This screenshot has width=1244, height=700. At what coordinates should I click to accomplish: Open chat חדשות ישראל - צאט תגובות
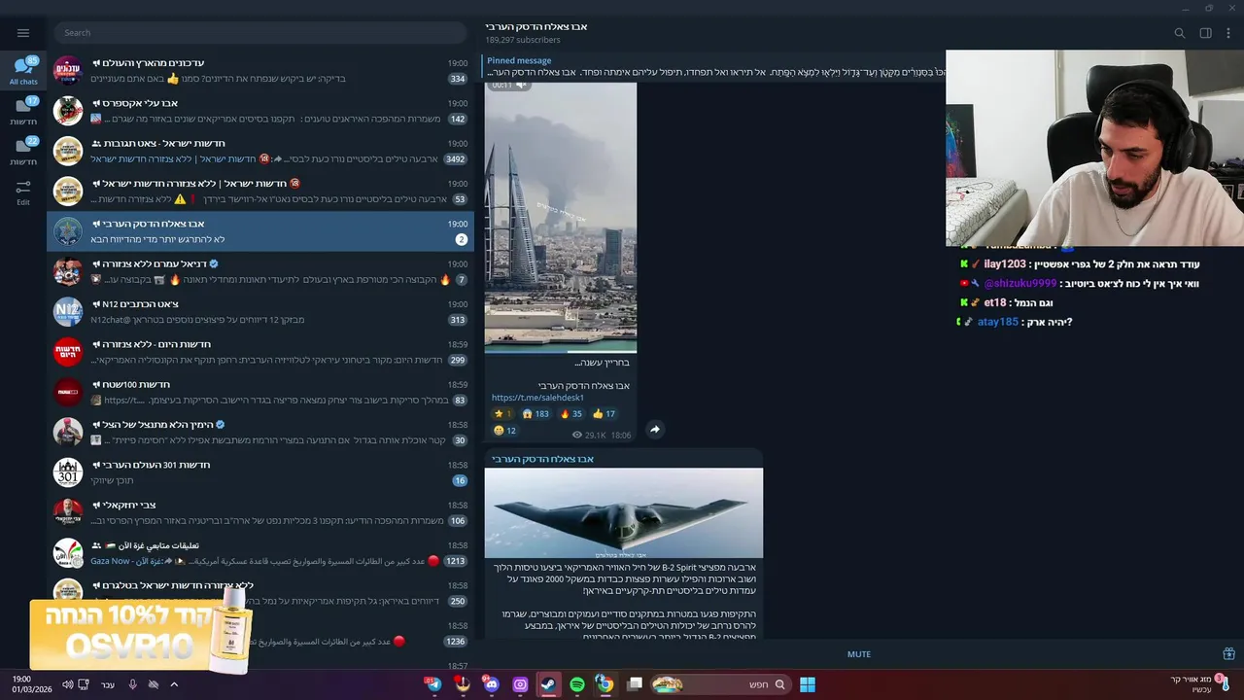click(260, 151)
